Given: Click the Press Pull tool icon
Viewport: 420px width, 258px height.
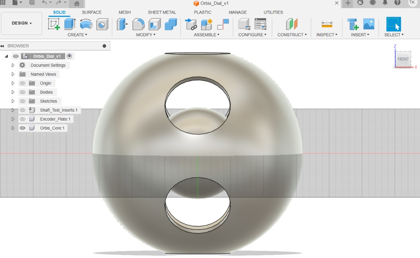Looking at the screenshot, I should (x=122, y=24).
